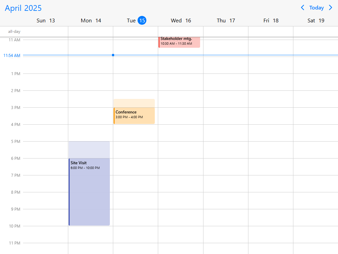The height and width of the screenshot is (254, 338).
Task: Open the Conference event
Action: pos(134,116)
